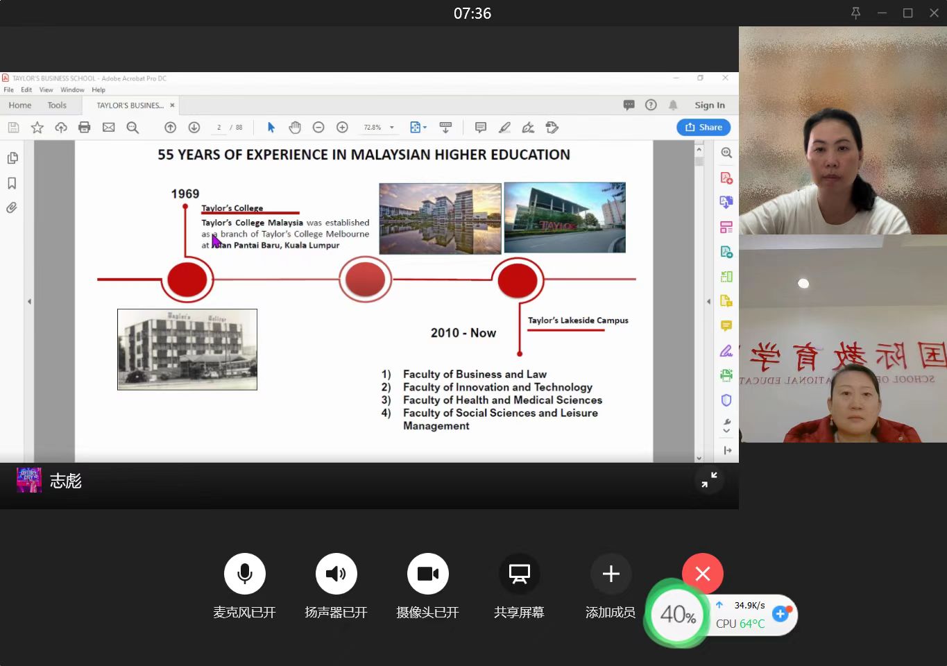Open the File menu
Screen dimensions: 947x666
coord(8,89)
